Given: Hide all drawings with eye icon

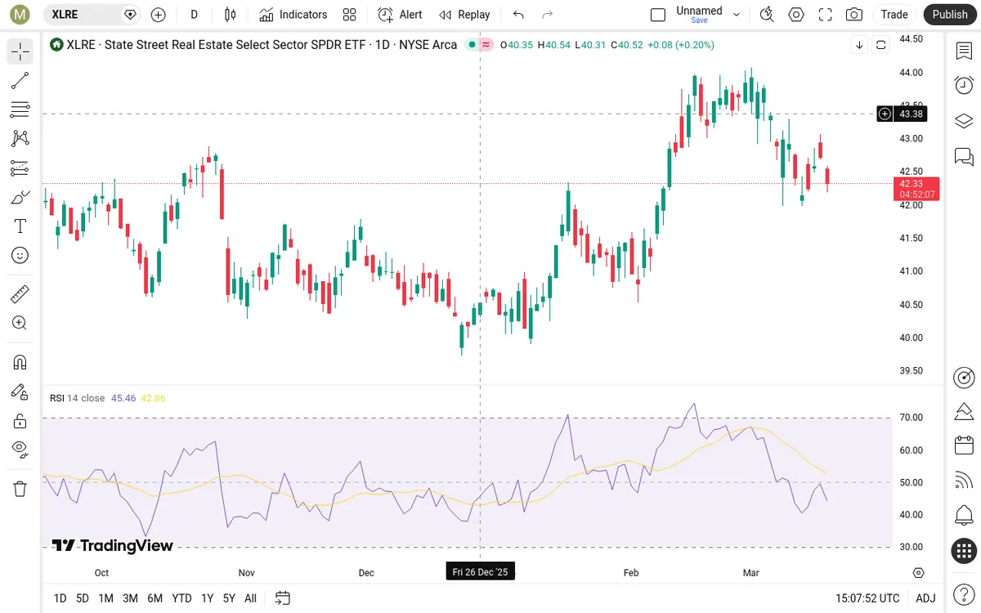Looking at the screenshot, I should tap(20, 450).
